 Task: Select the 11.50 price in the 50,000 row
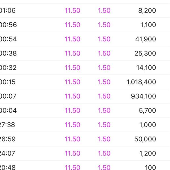[73, 139]
